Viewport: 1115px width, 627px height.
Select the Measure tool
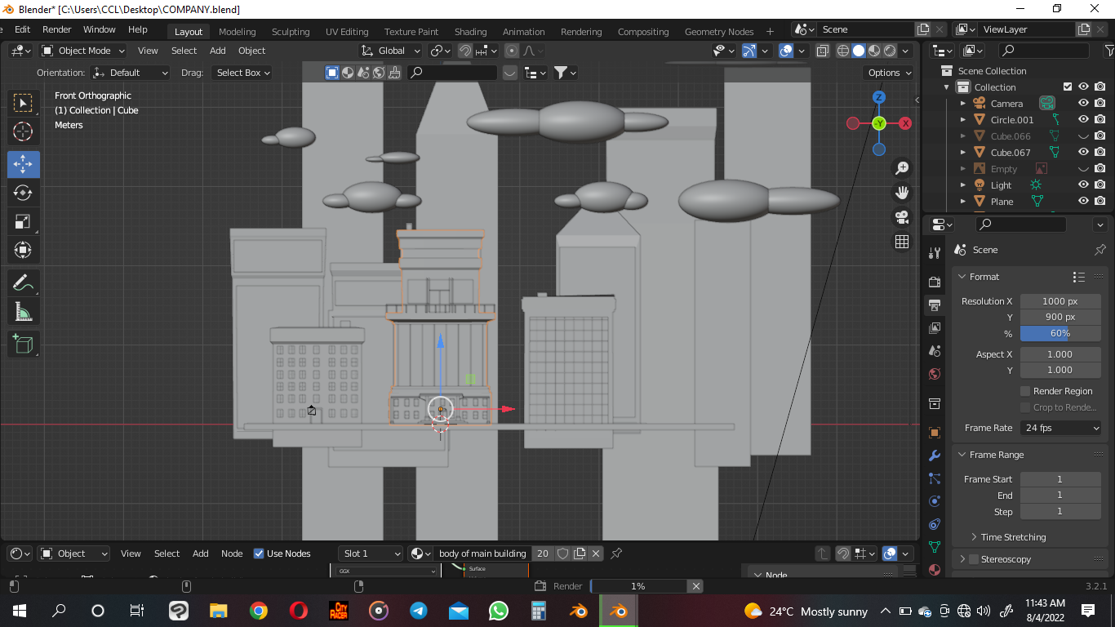pos(23,311)
